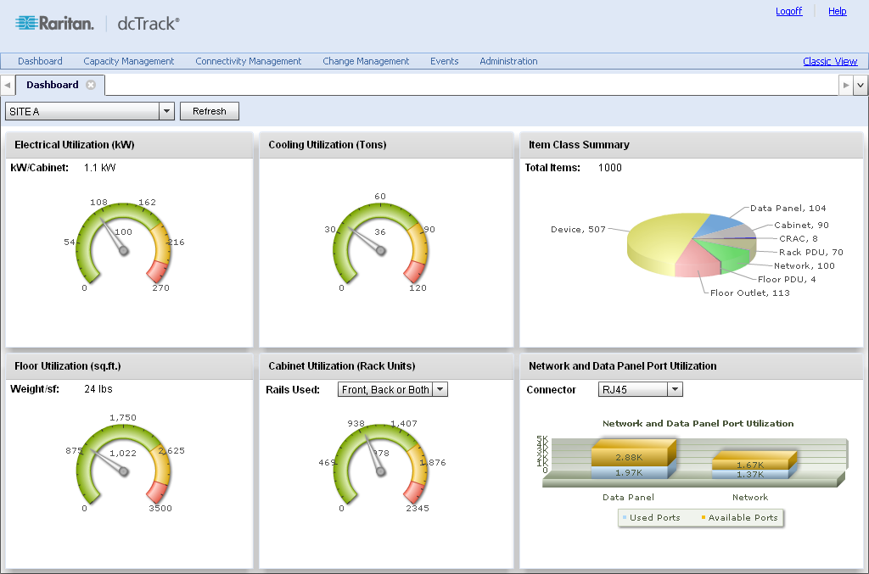Screen dimensions: 869x574
Task: Click the dcTrack product name
Action: click(149, 23)
